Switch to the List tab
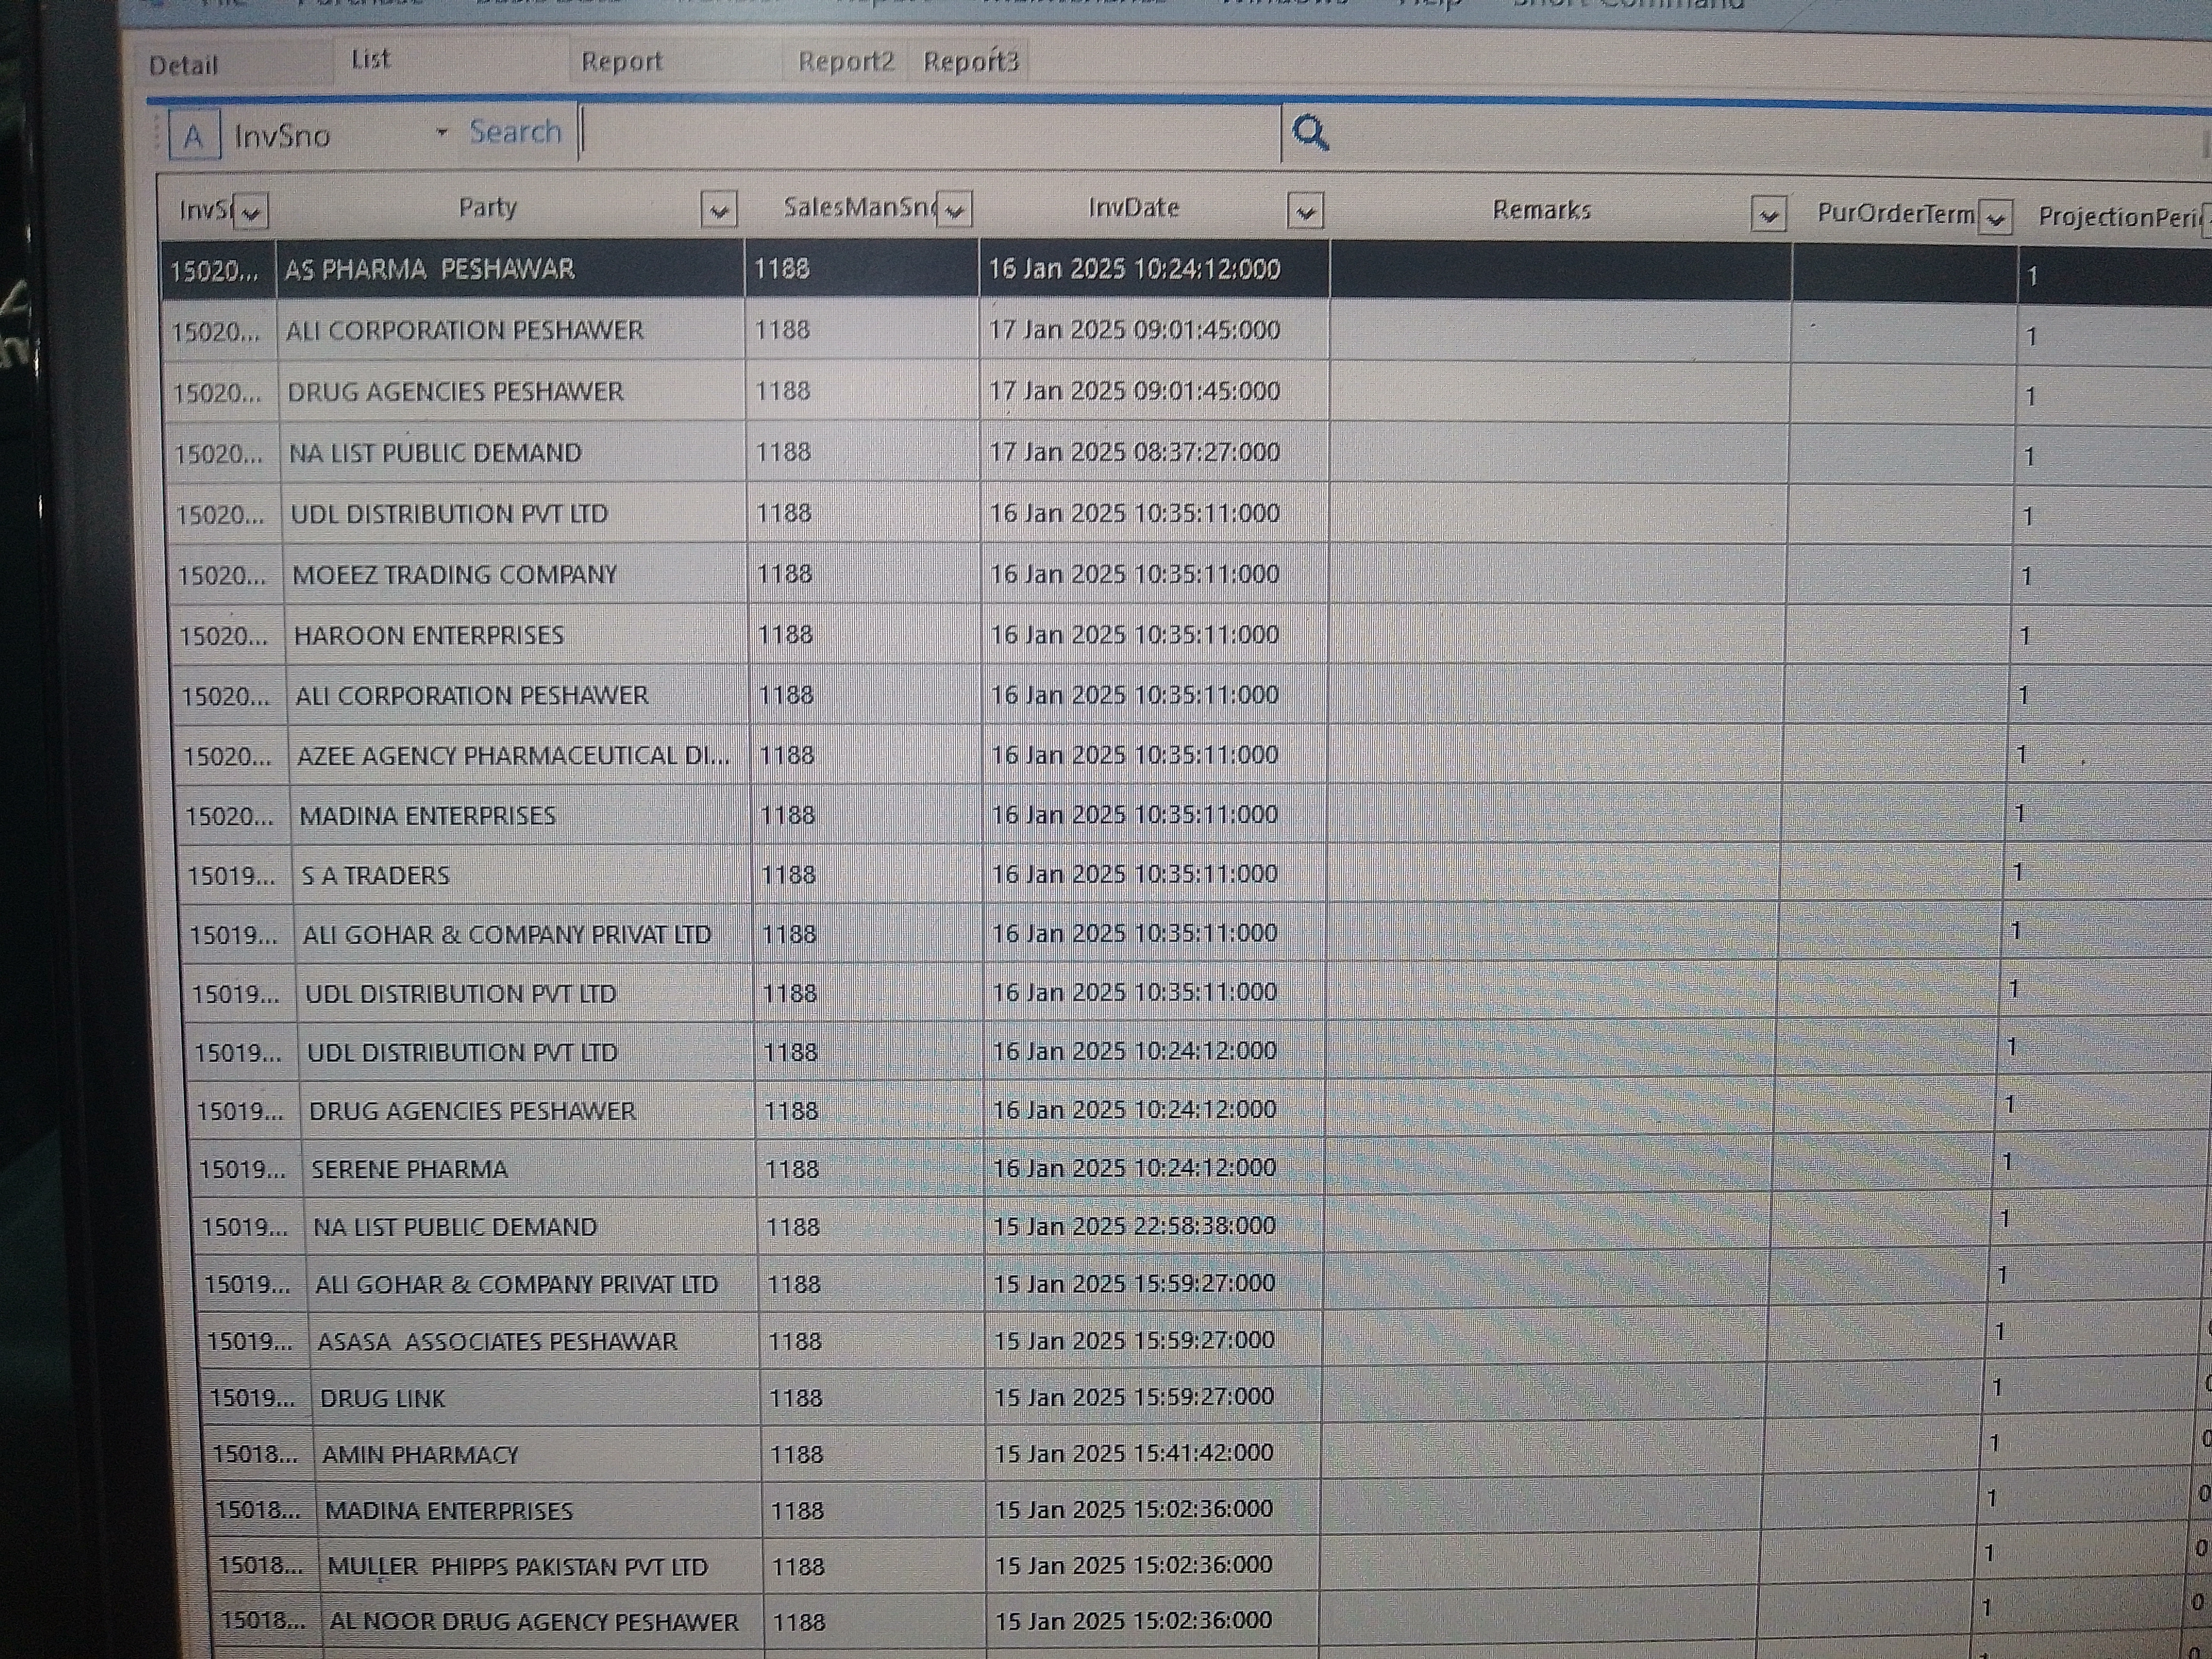Image resolution: width=2212 pixels, height=1659 pixels. coord(370,60)
